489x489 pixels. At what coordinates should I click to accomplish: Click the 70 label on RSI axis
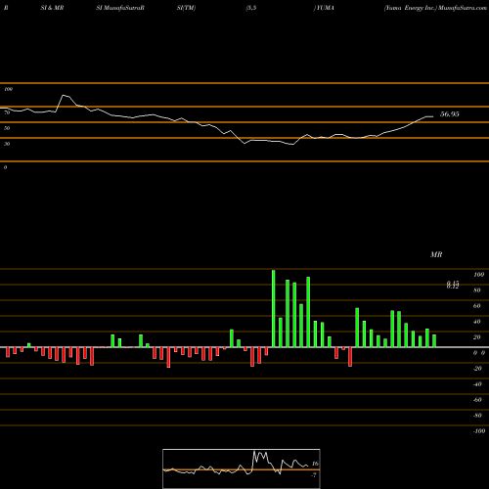pyautogui.click(x=7, y=112)
